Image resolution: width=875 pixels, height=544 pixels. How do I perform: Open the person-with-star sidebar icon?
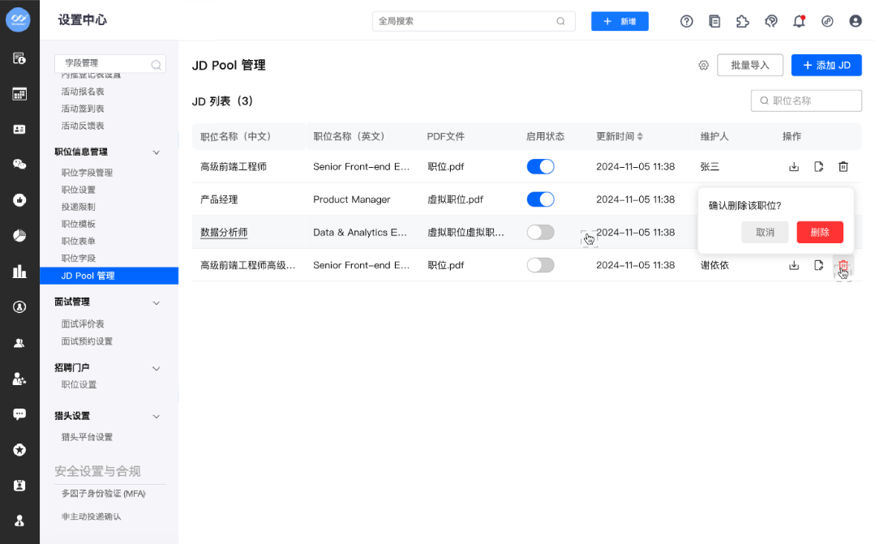(19, 379)
